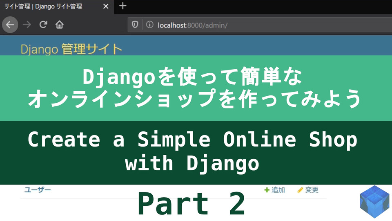Reload the page with the refresh icon

(43, 24)
